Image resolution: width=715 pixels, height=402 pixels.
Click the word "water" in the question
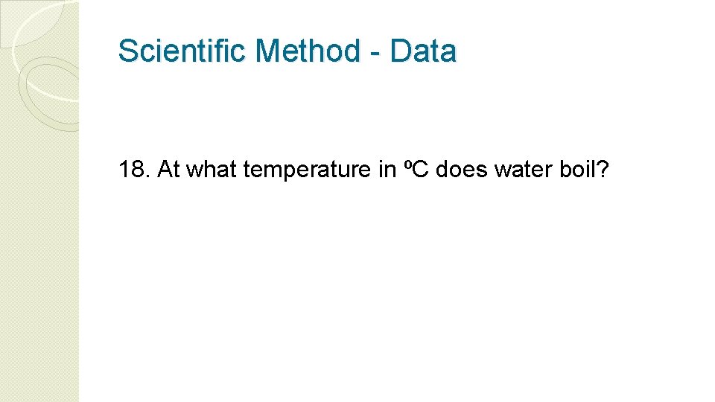tap(524, 169)
